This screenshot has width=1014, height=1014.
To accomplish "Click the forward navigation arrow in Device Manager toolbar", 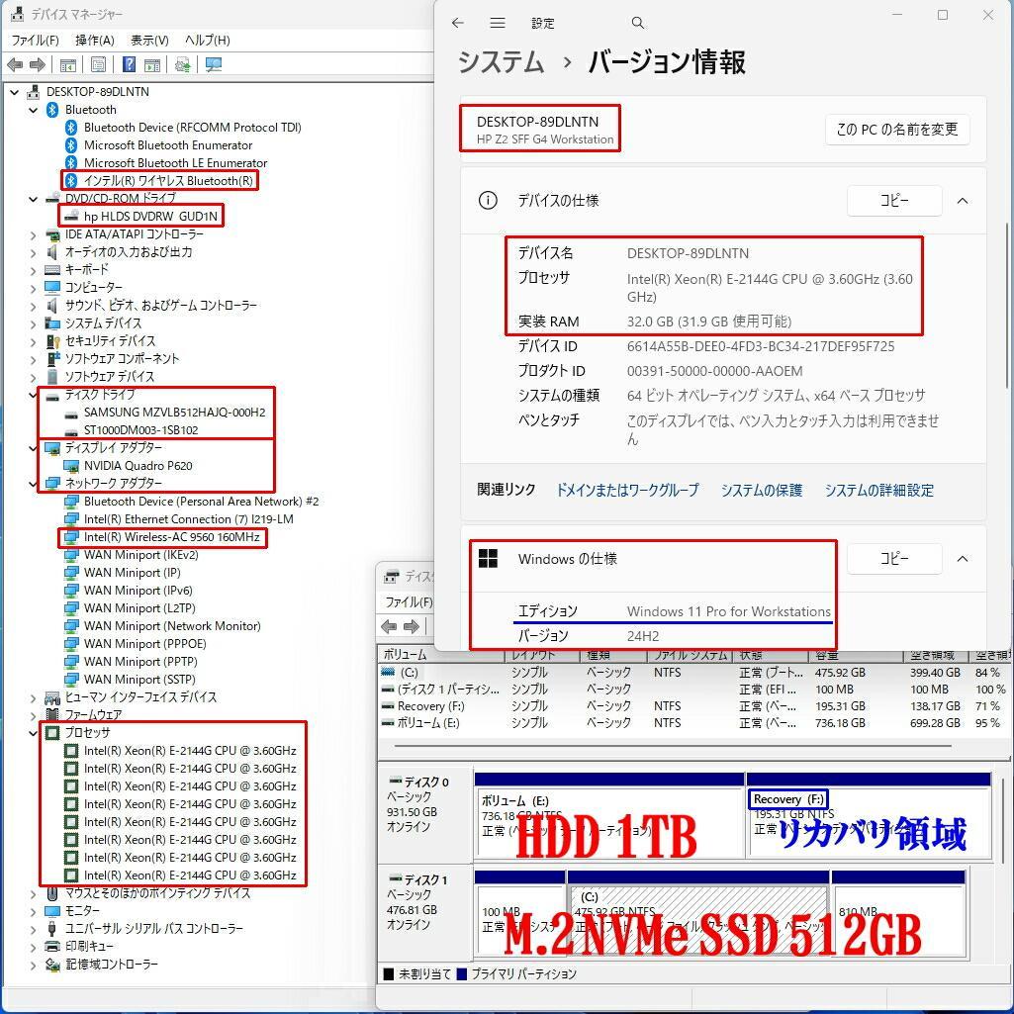I will [36, 63].
